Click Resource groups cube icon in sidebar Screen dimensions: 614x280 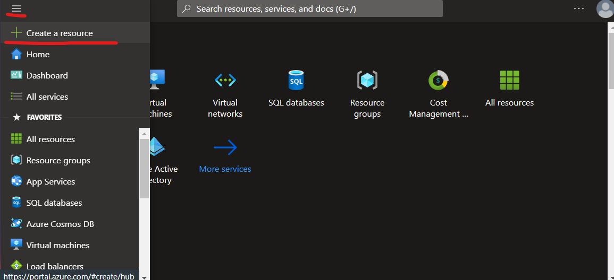16,161
